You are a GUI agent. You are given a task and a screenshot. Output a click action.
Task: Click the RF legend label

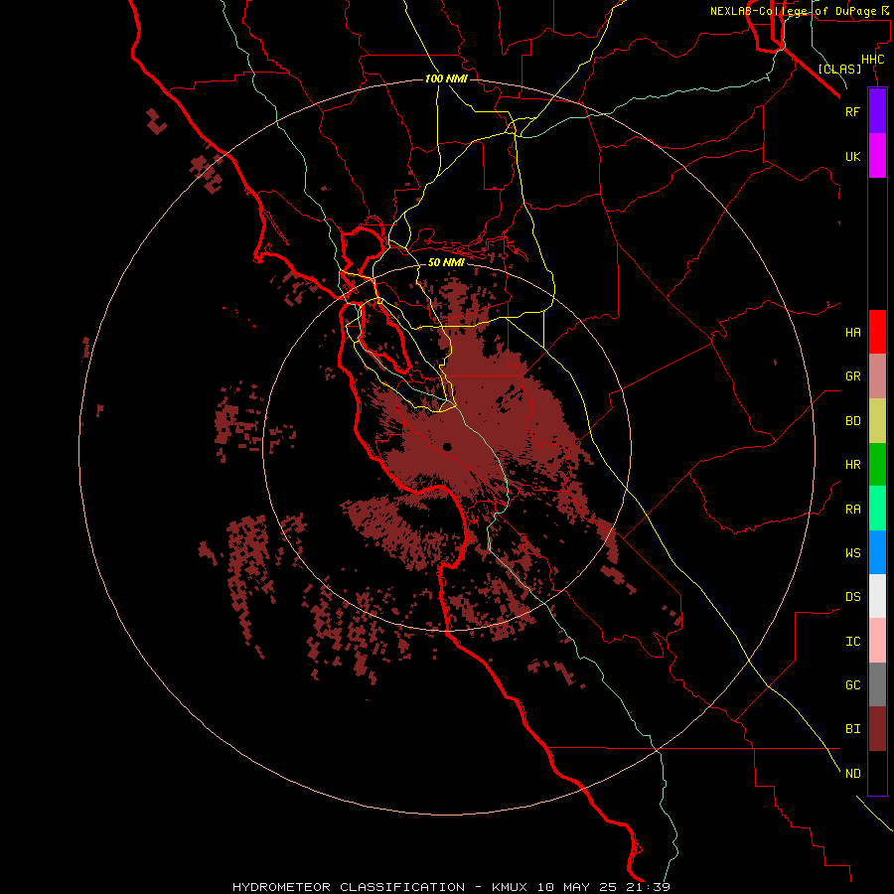coord(852,111)
